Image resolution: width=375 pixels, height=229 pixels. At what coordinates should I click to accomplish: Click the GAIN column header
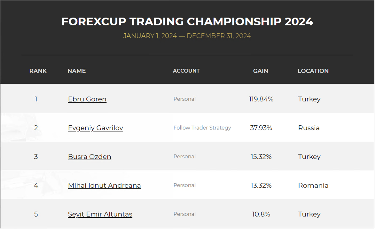tap(261, 71)
